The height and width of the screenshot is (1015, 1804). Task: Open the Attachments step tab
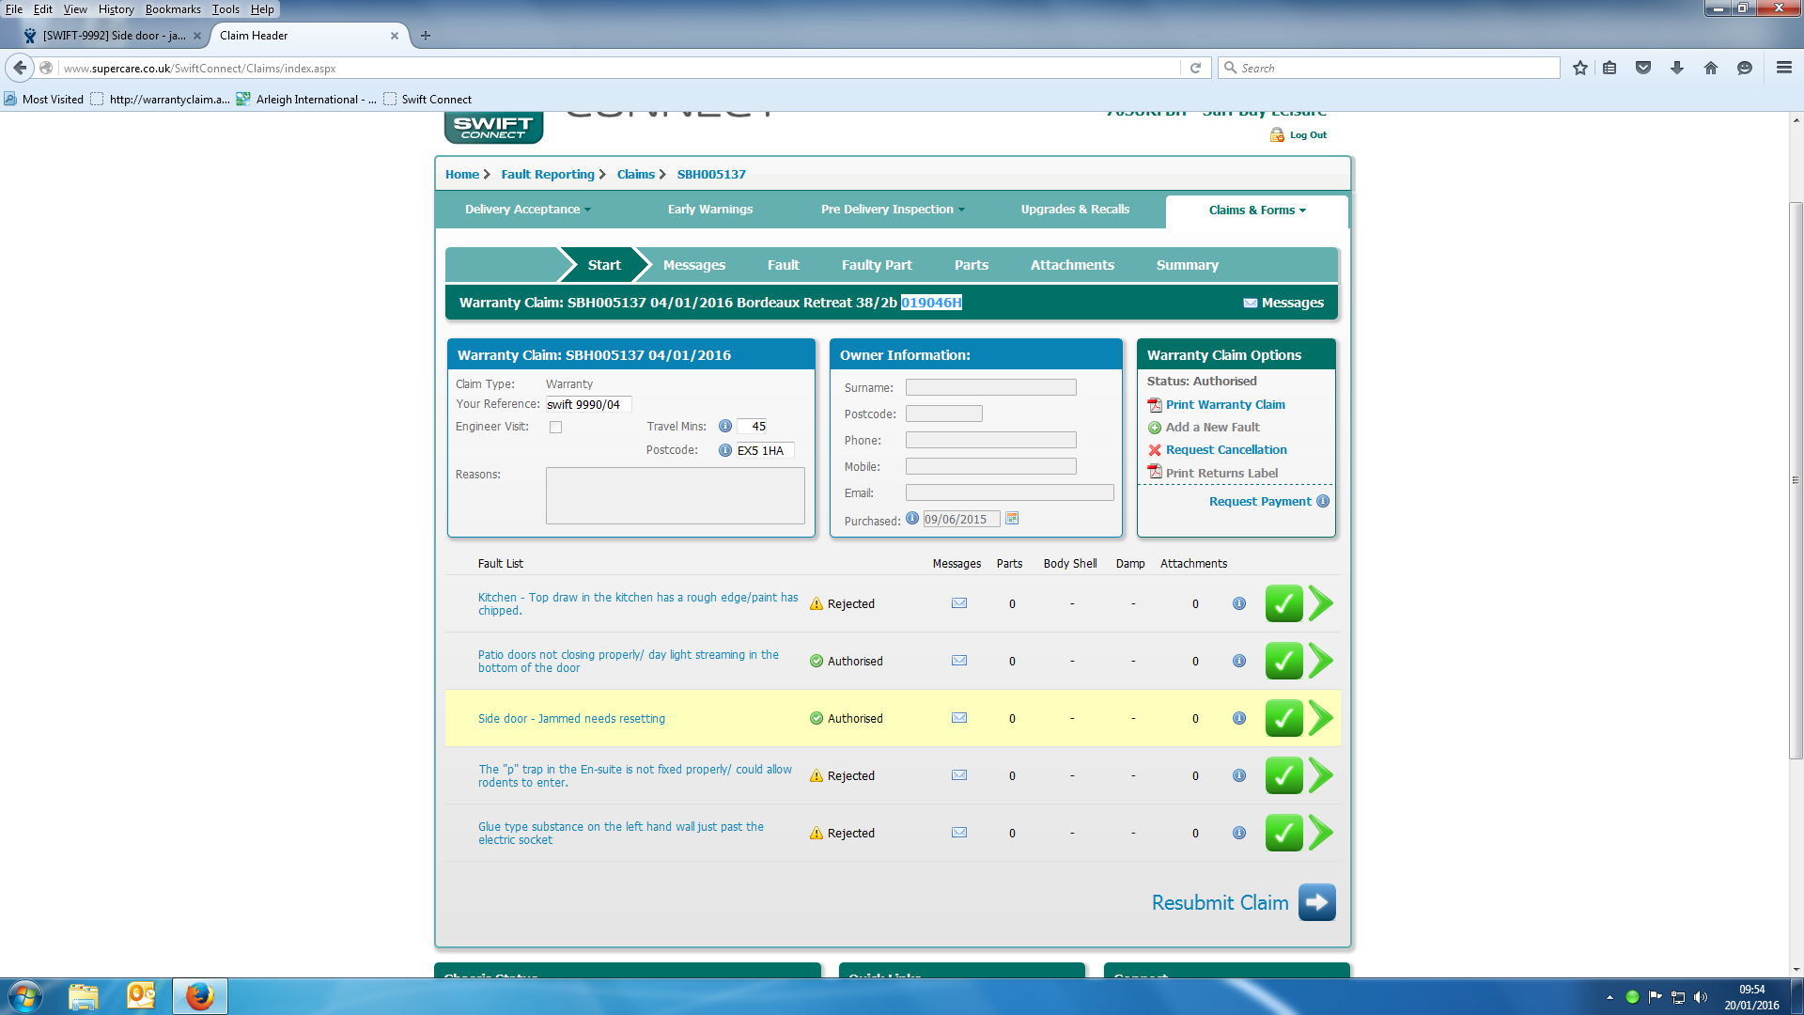coord(1071,265)
